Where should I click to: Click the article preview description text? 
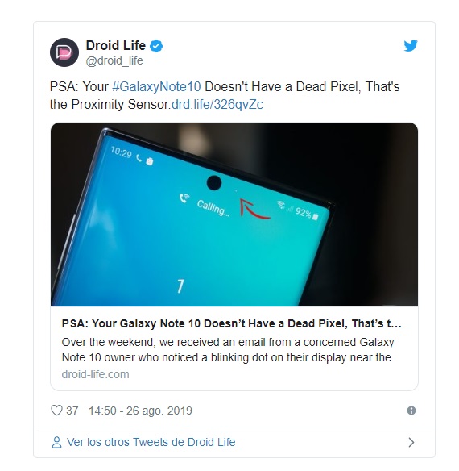pos(228,350)
